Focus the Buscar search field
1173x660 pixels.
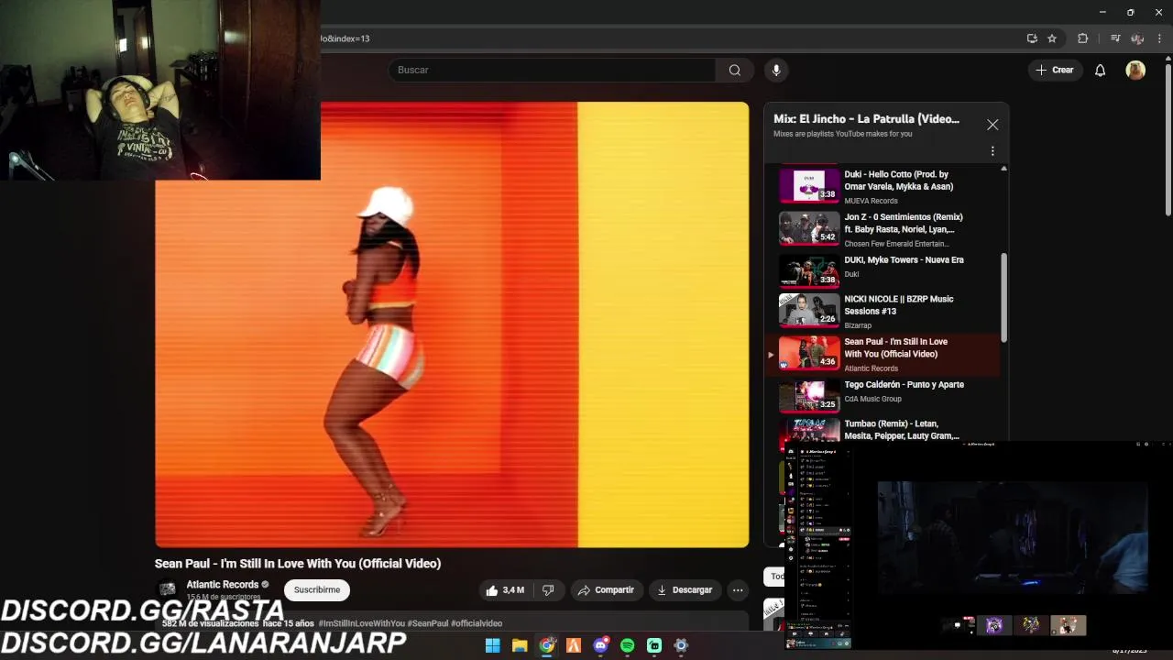[x=552, y=71]
